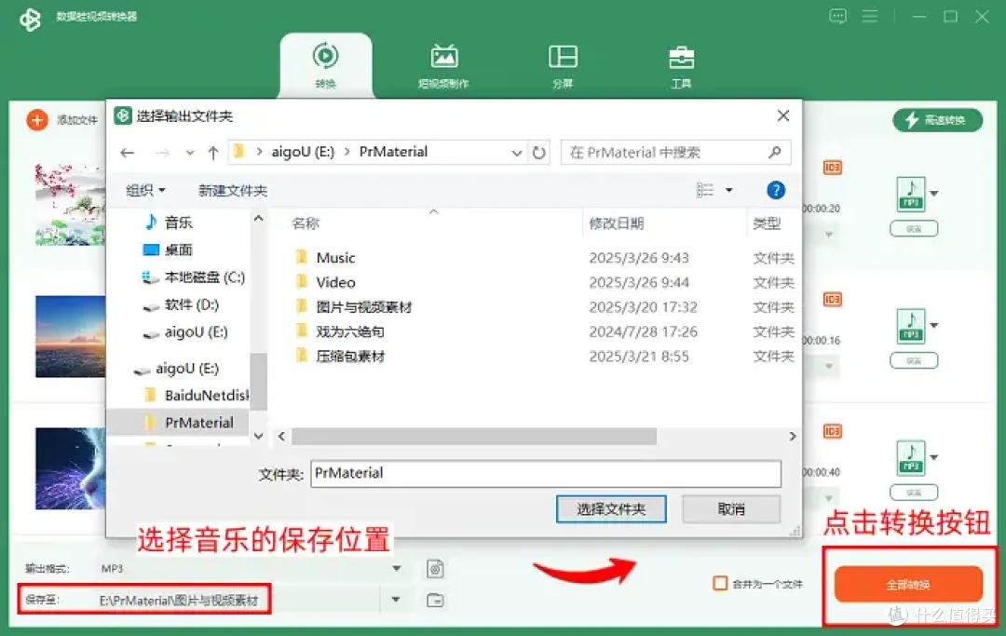Click the flower painting video thumbnail
Screen dimensions: 1006x636
tap(70, 205)
